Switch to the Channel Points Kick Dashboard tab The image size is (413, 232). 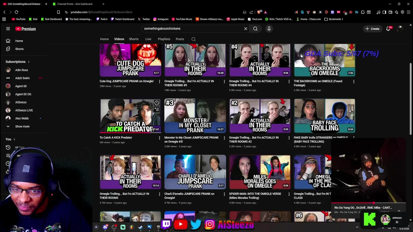pos(75,4)
